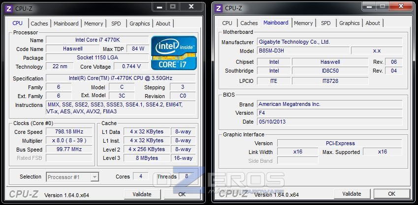Close the right CPU-Z window
This screenshot has width=418, height=205.
(401, 7)
